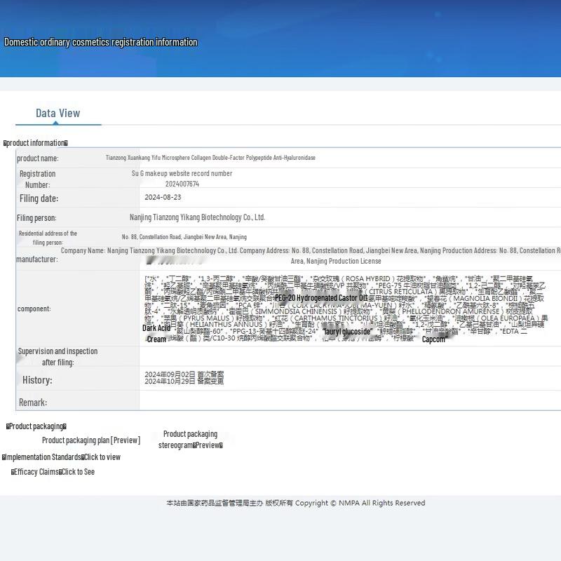This screenshot has height=561, width=561.
Task: Click the lauryl glucoside ingredient
Action: tap(348, 332)
